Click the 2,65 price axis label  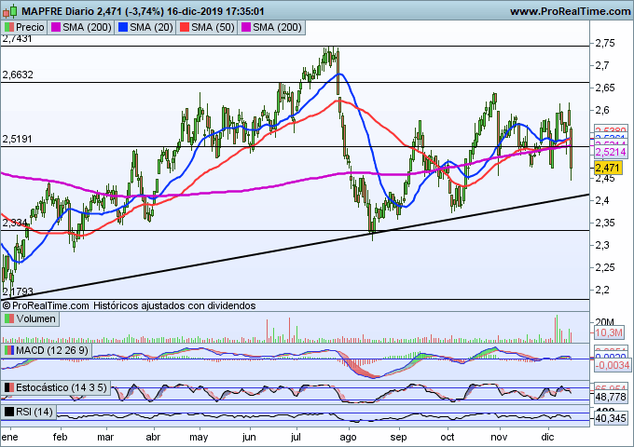tap(605, 88)
